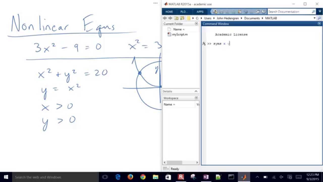323x182 pixels.
Task: Open the Action Center notifications icon
Action: click(290, 177)
